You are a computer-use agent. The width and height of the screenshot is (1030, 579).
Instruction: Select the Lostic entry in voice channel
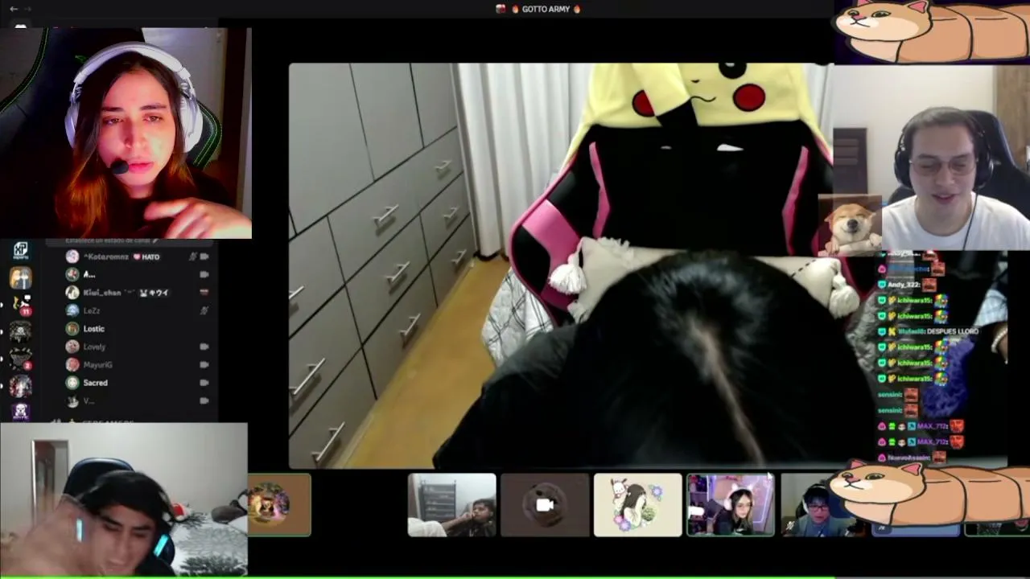coord(137,329)
